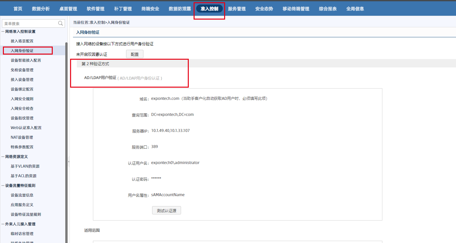This screenshot has height=243, width=456.
Task: Click masked password ****** value
Action: (x=156, y=178)
